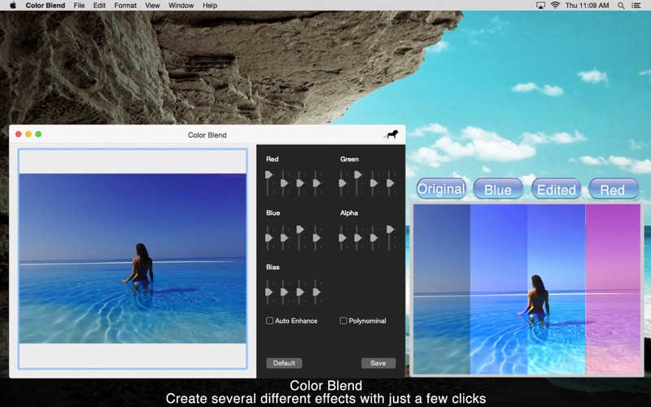This screenshot has width=651, height=407.
Task: Enable the Polynominal checkbox
Action: [343, 321]
